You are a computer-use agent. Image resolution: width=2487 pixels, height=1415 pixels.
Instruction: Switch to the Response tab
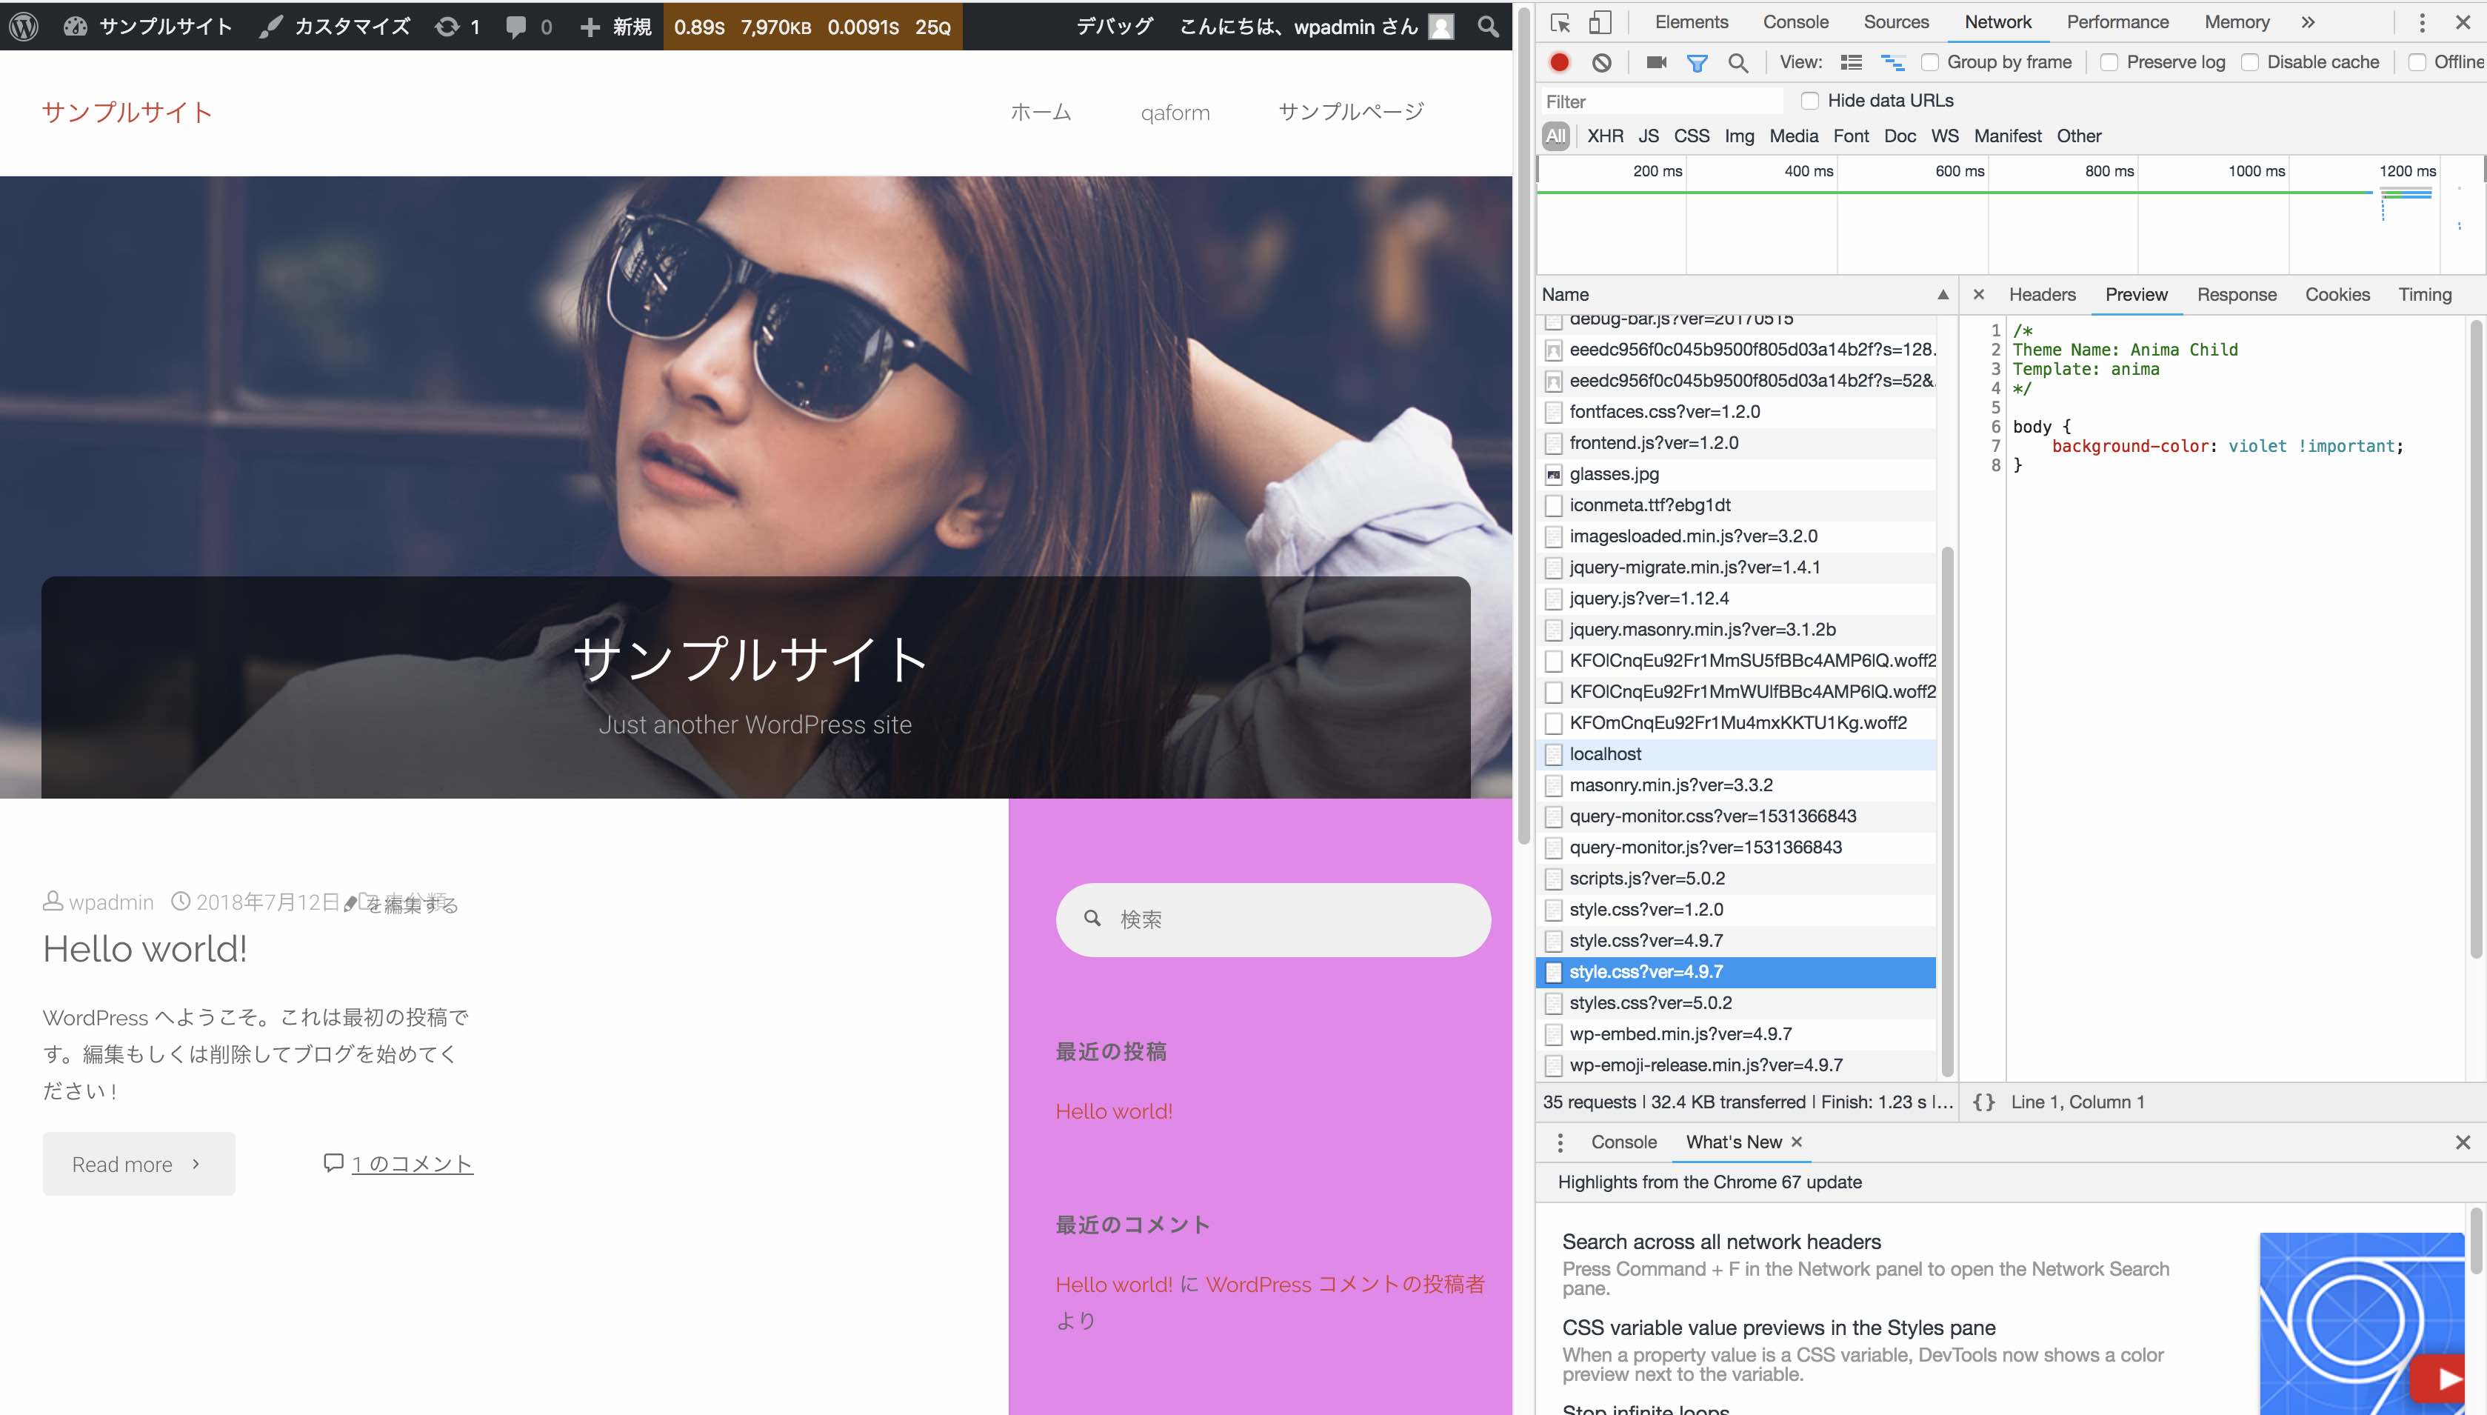click(x=2237, y=294)
